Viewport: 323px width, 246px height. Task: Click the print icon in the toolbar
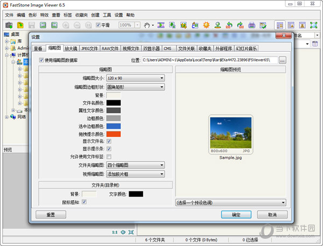pyautogui.click(x=251, y=25)
